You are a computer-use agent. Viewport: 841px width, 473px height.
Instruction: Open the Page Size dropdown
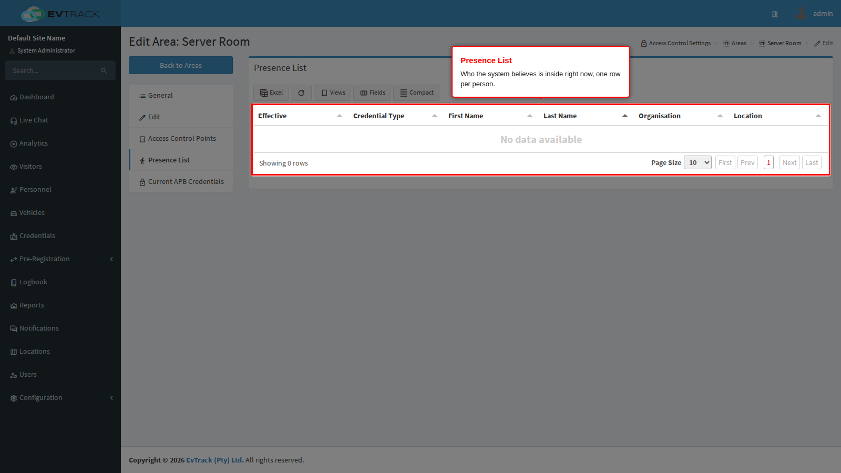(x=698, y=162)
